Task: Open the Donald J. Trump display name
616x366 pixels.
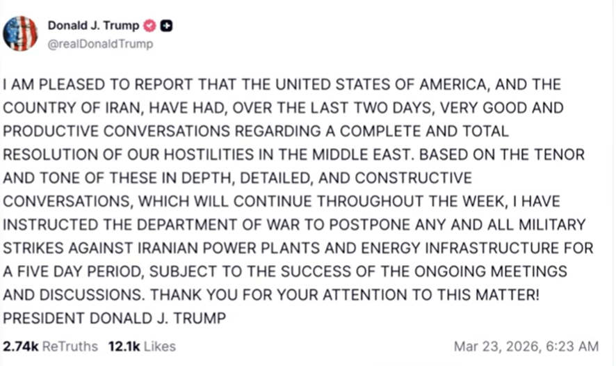Action: click(x=92, y=26)
